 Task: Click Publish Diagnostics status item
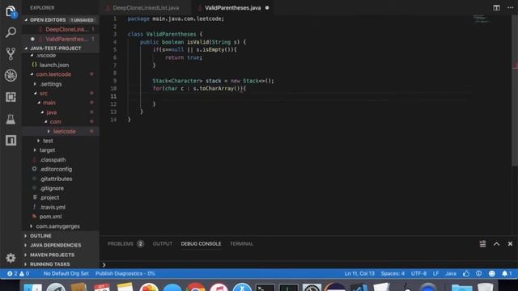[125, 273]
